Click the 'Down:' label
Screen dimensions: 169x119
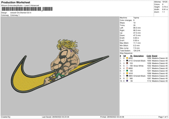click(x=122, y=35)
